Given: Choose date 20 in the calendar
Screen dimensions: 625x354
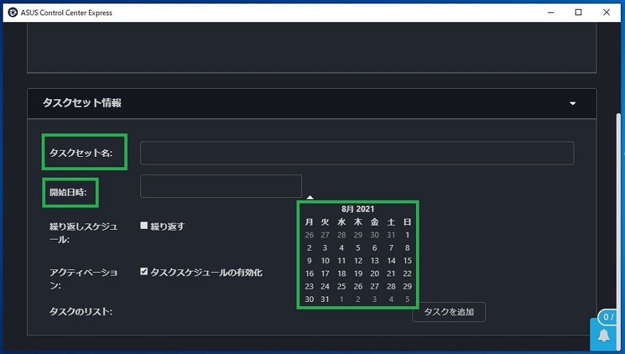Looking at the screenshot, I should [x=375, y=273].
